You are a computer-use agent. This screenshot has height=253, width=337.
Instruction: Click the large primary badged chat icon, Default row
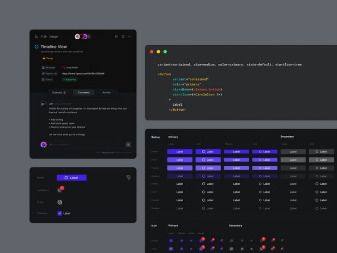tap(202, 240)
